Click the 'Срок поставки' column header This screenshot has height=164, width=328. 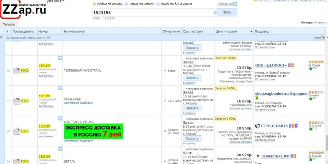coord(192,32)
